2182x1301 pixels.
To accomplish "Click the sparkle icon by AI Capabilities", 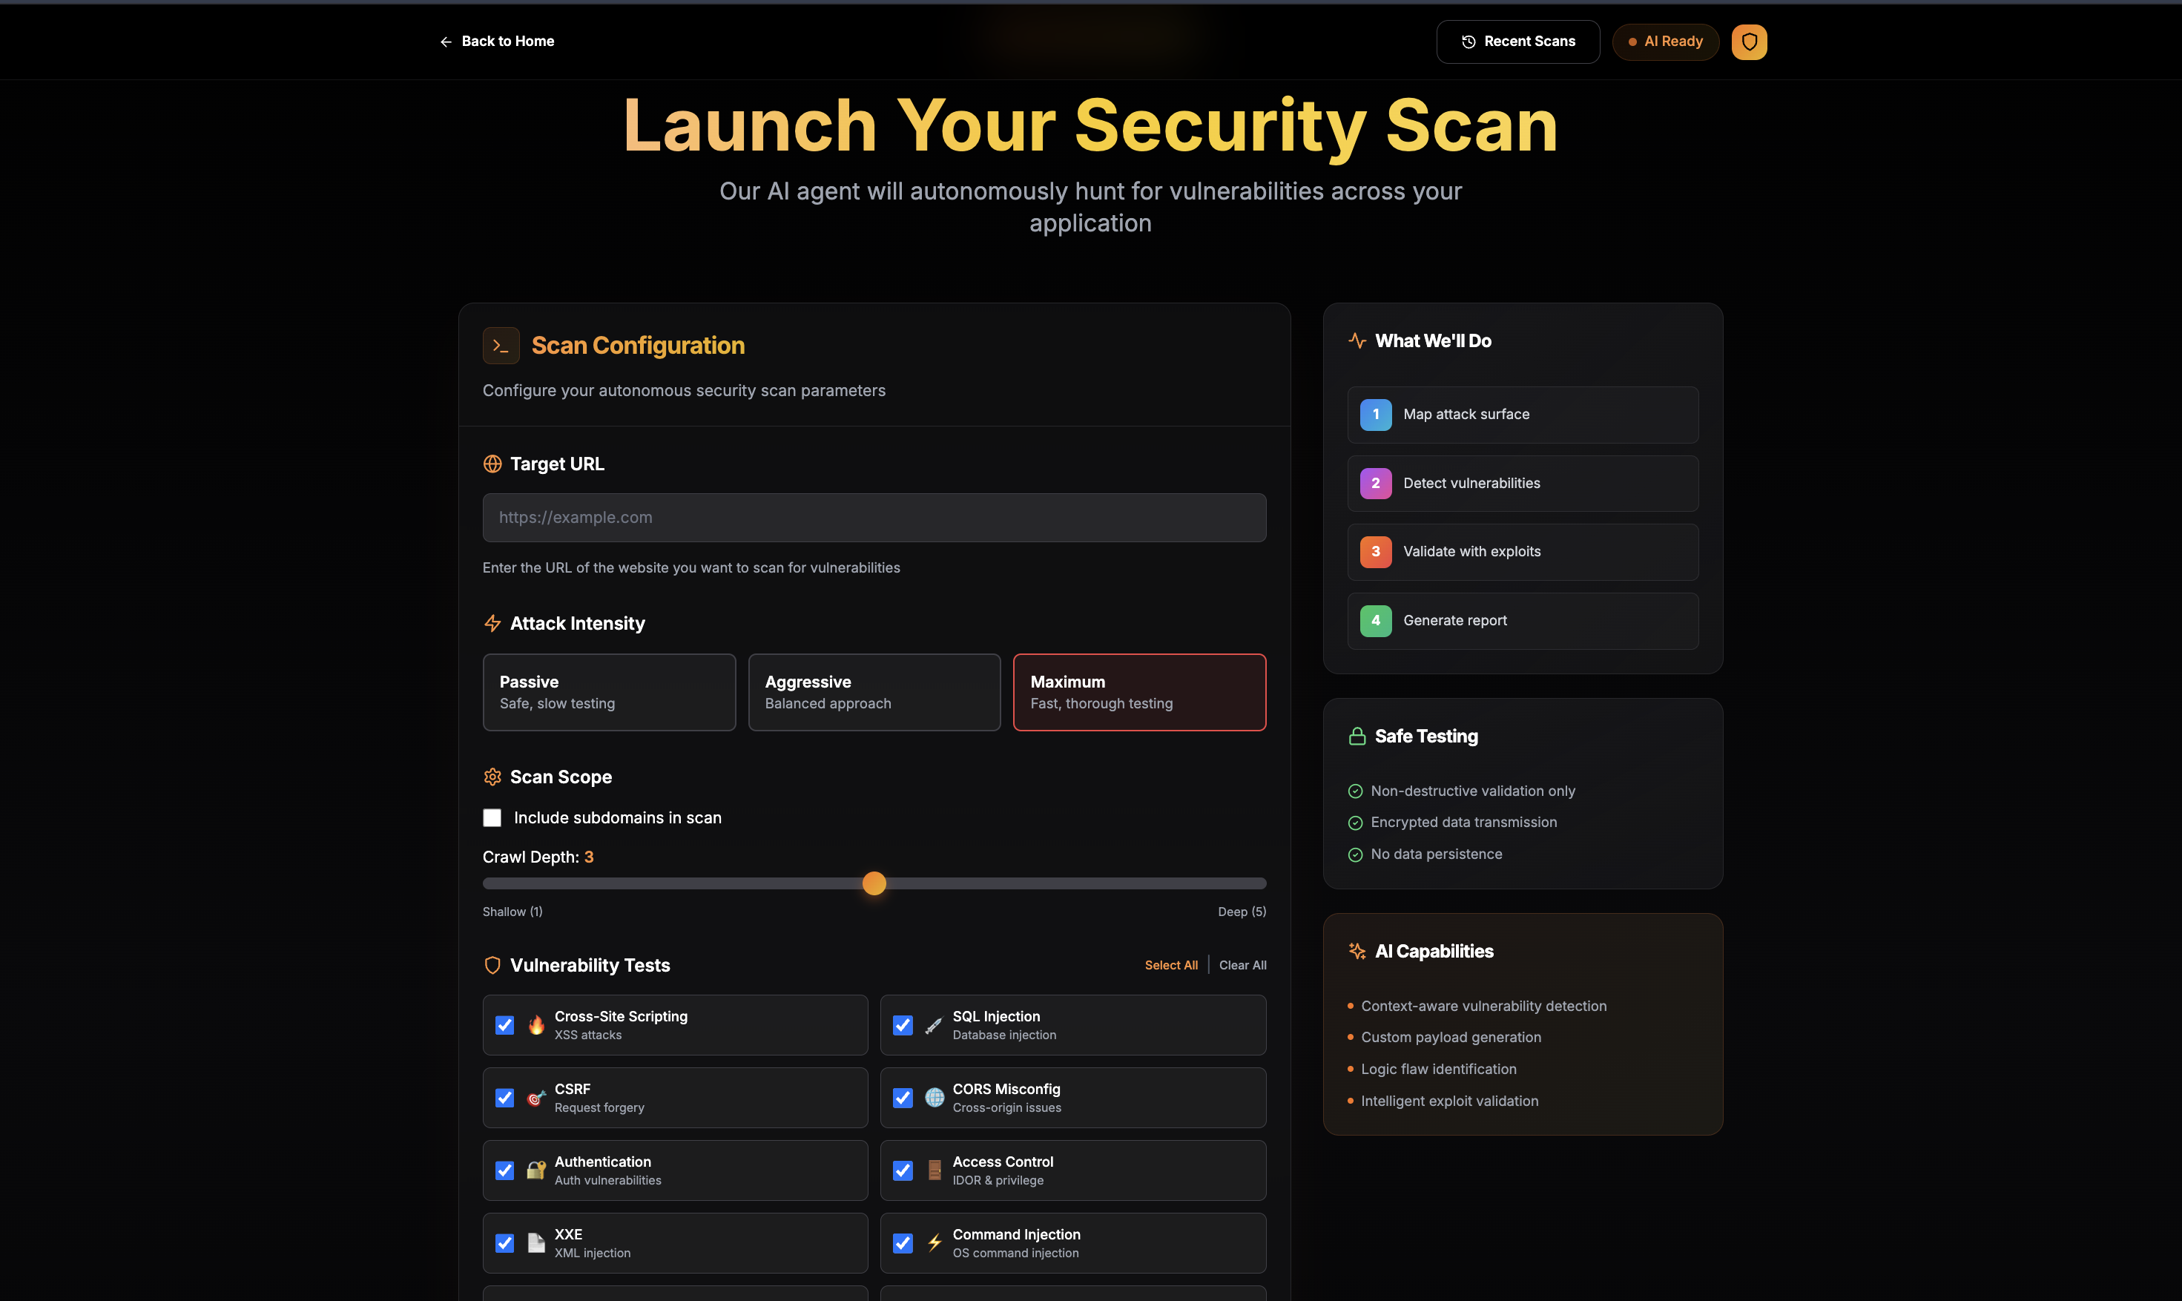I will pyautogui.click(x=1357, y=951).
